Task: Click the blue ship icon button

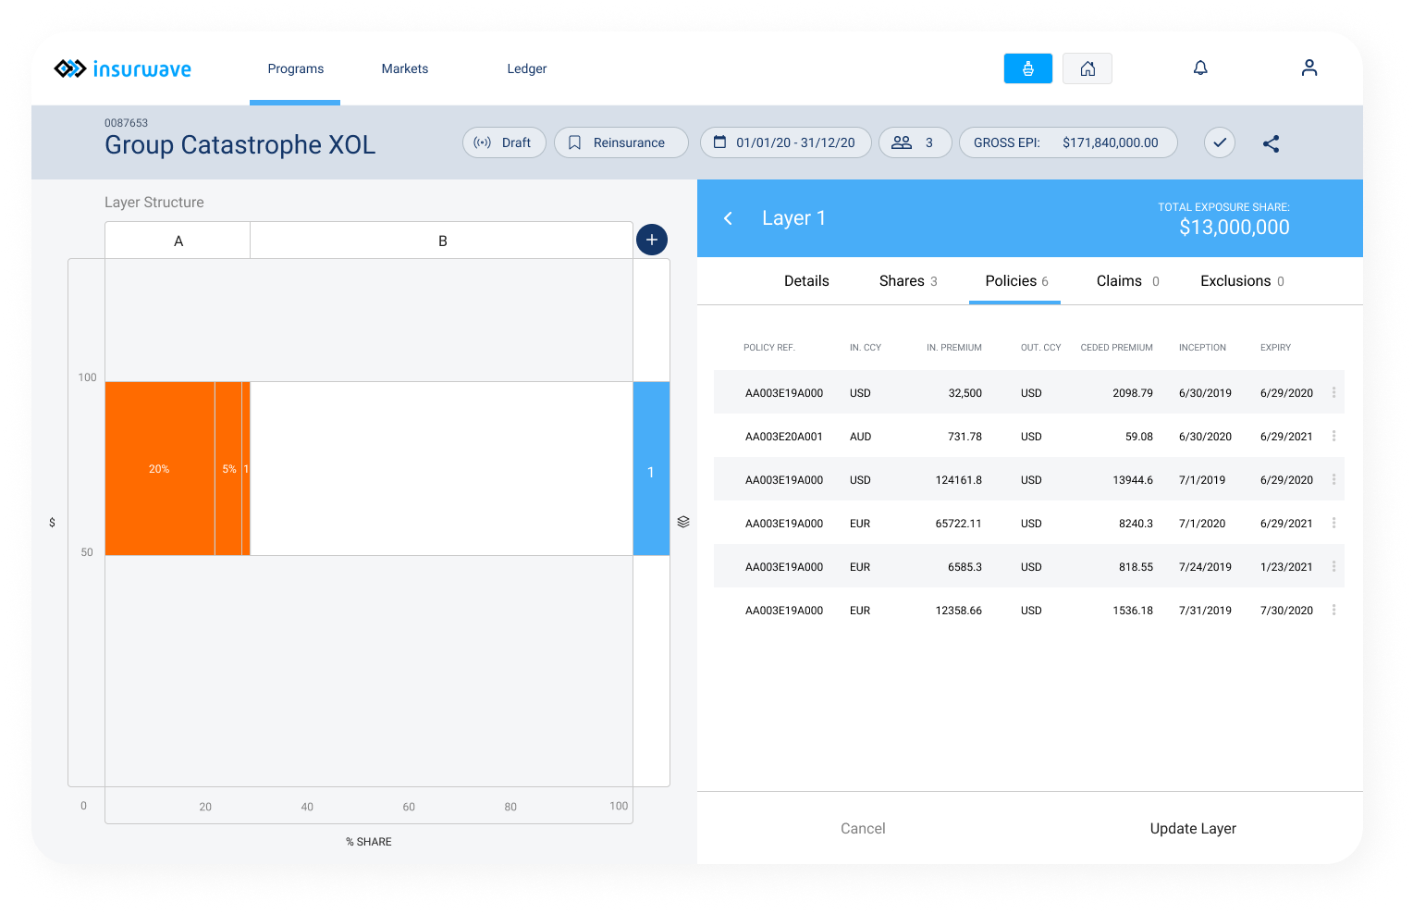Action: click(x=1027, y=68)
